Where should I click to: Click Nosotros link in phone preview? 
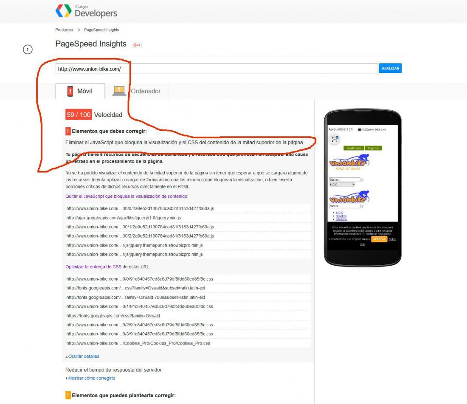[x=341, y=216]
